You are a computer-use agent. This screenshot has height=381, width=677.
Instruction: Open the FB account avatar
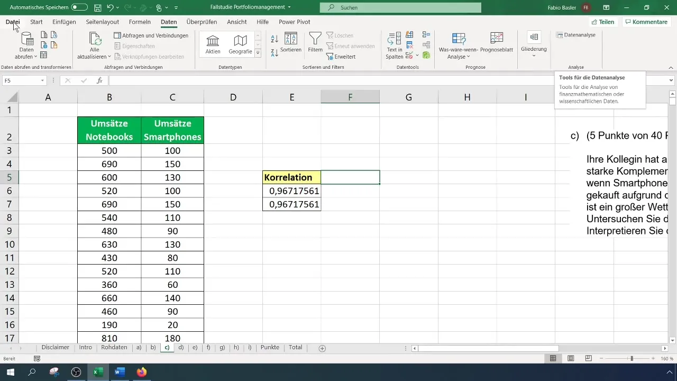[x=586, y=7]
